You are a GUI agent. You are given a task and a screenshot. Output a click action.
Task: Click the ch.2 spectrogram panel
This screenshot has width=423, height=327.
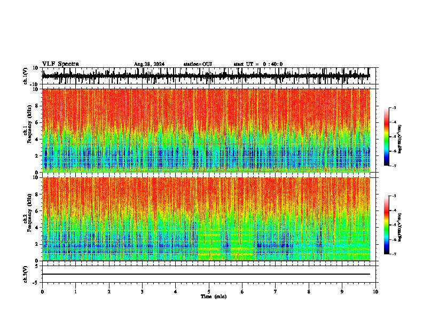point(206,219)
